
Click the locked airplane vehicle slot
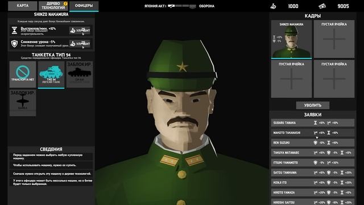pyautogui.click(x=23, y=102)
